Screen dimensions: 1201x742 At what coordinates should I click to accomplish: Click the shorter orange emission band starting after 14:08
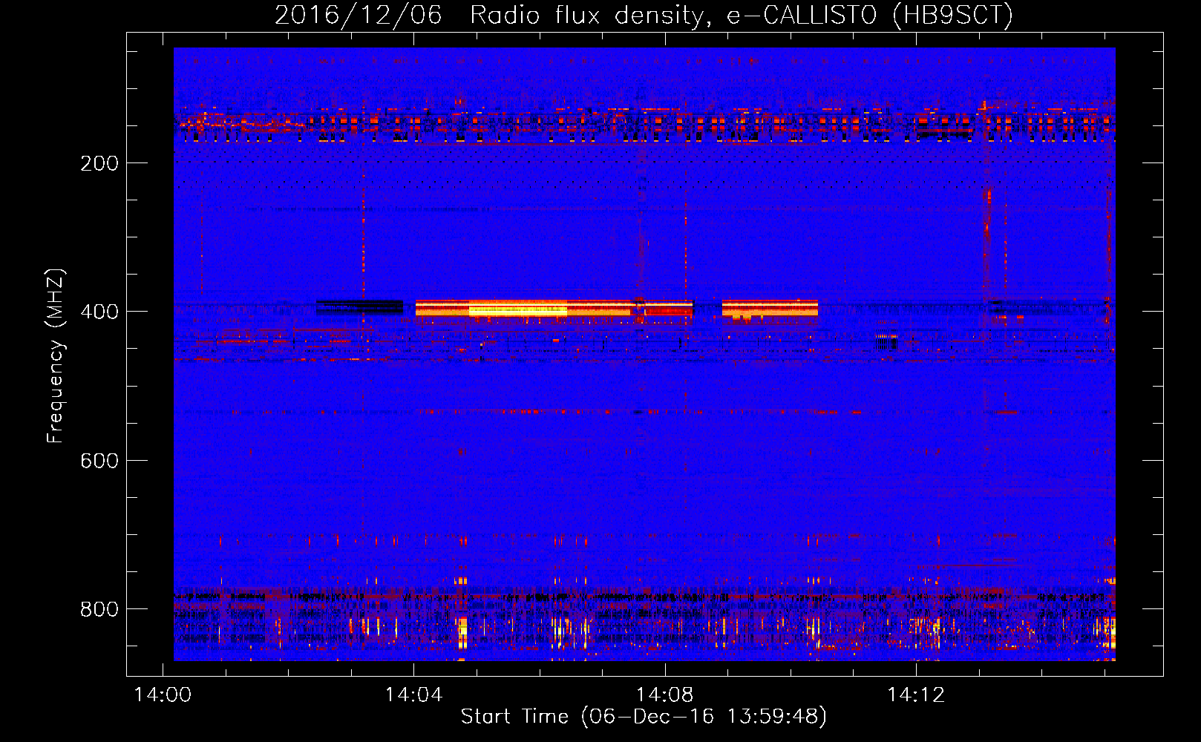770,308
